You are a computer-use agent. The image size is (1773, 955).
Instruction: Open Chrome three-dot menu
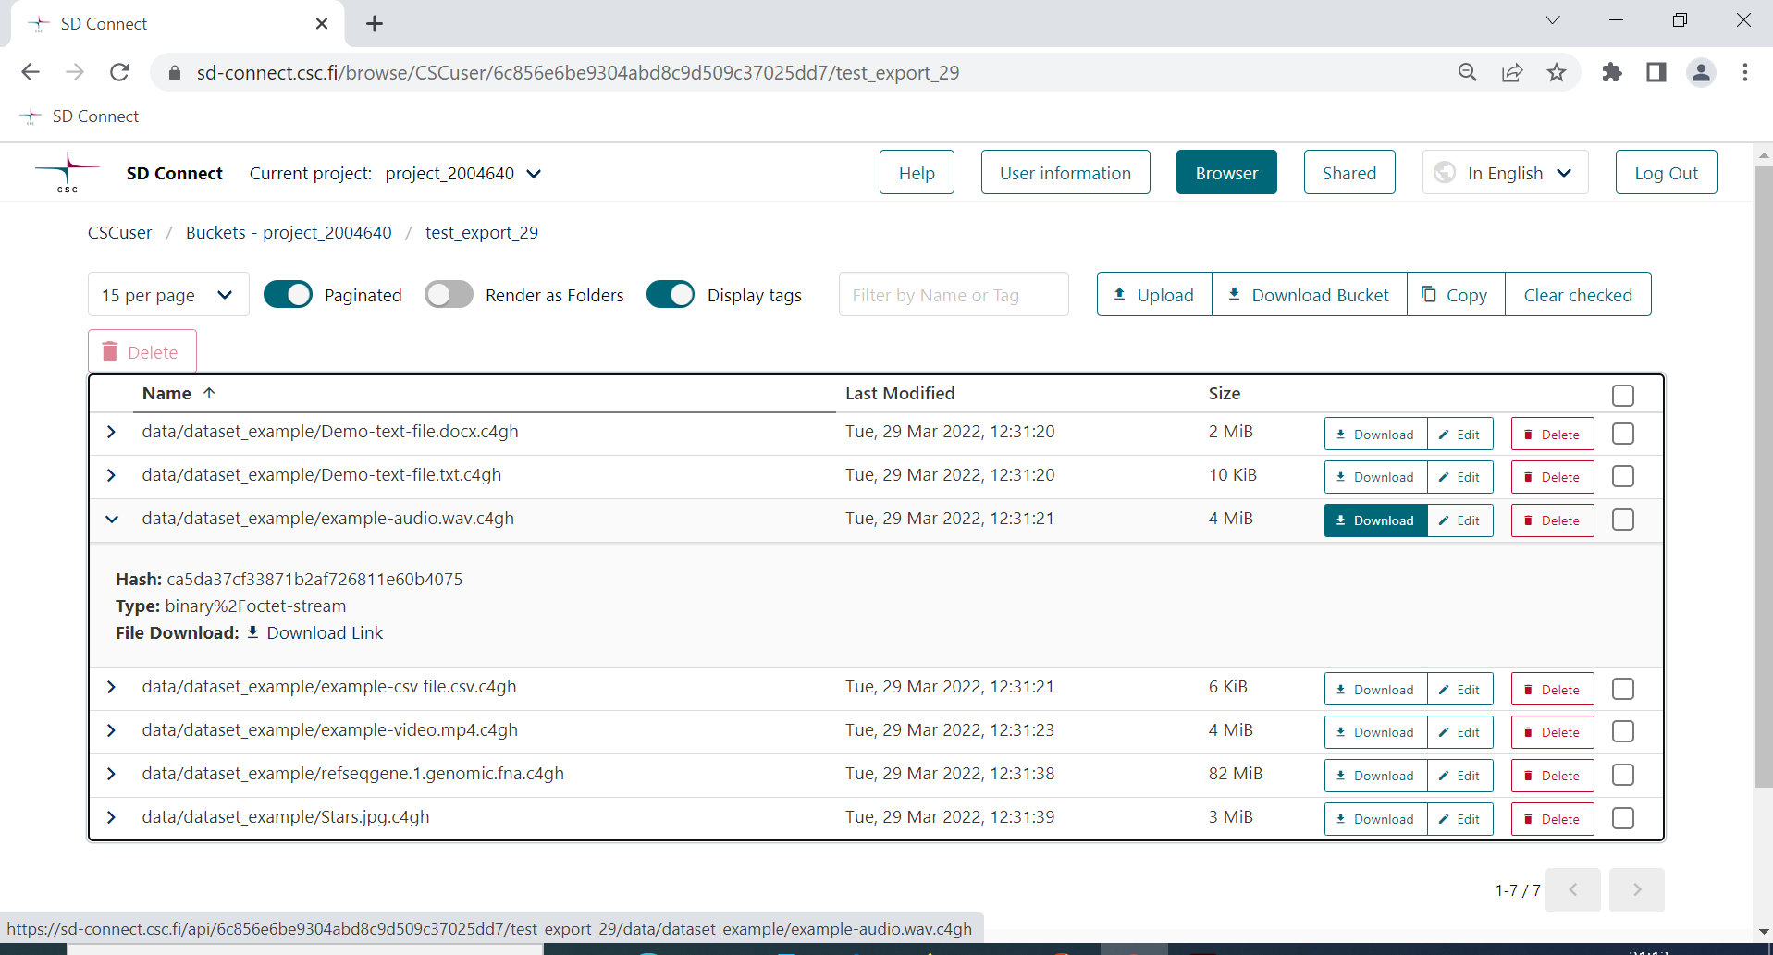[1745, 72]
